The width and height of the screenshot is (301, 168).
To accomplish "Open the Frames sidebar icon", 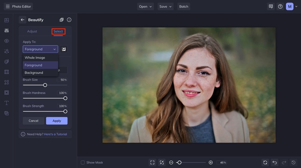I will pyautogui.click(x=6, y=72).
